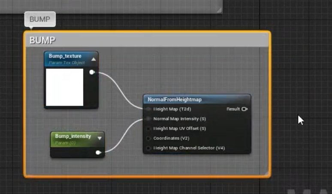Click the Bump_texture output pin
Image resolution: width=332 pixels, height=194 pixels.
[x=92, y=72]
